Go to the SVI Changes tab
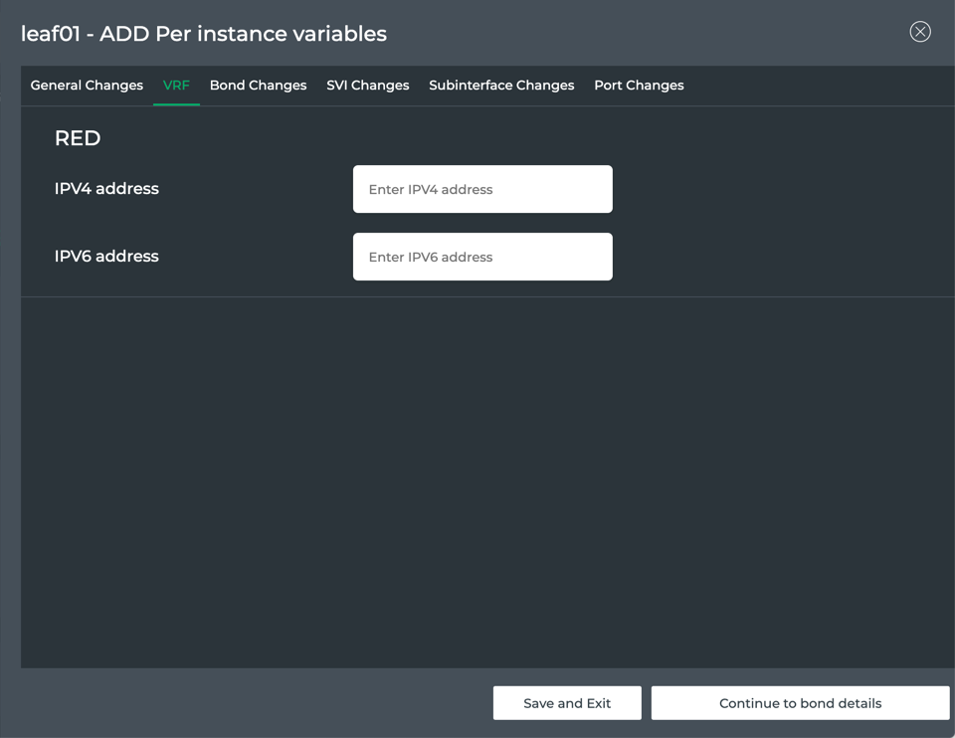The width and height of the screenshot is (955, 738). point(367,86)
